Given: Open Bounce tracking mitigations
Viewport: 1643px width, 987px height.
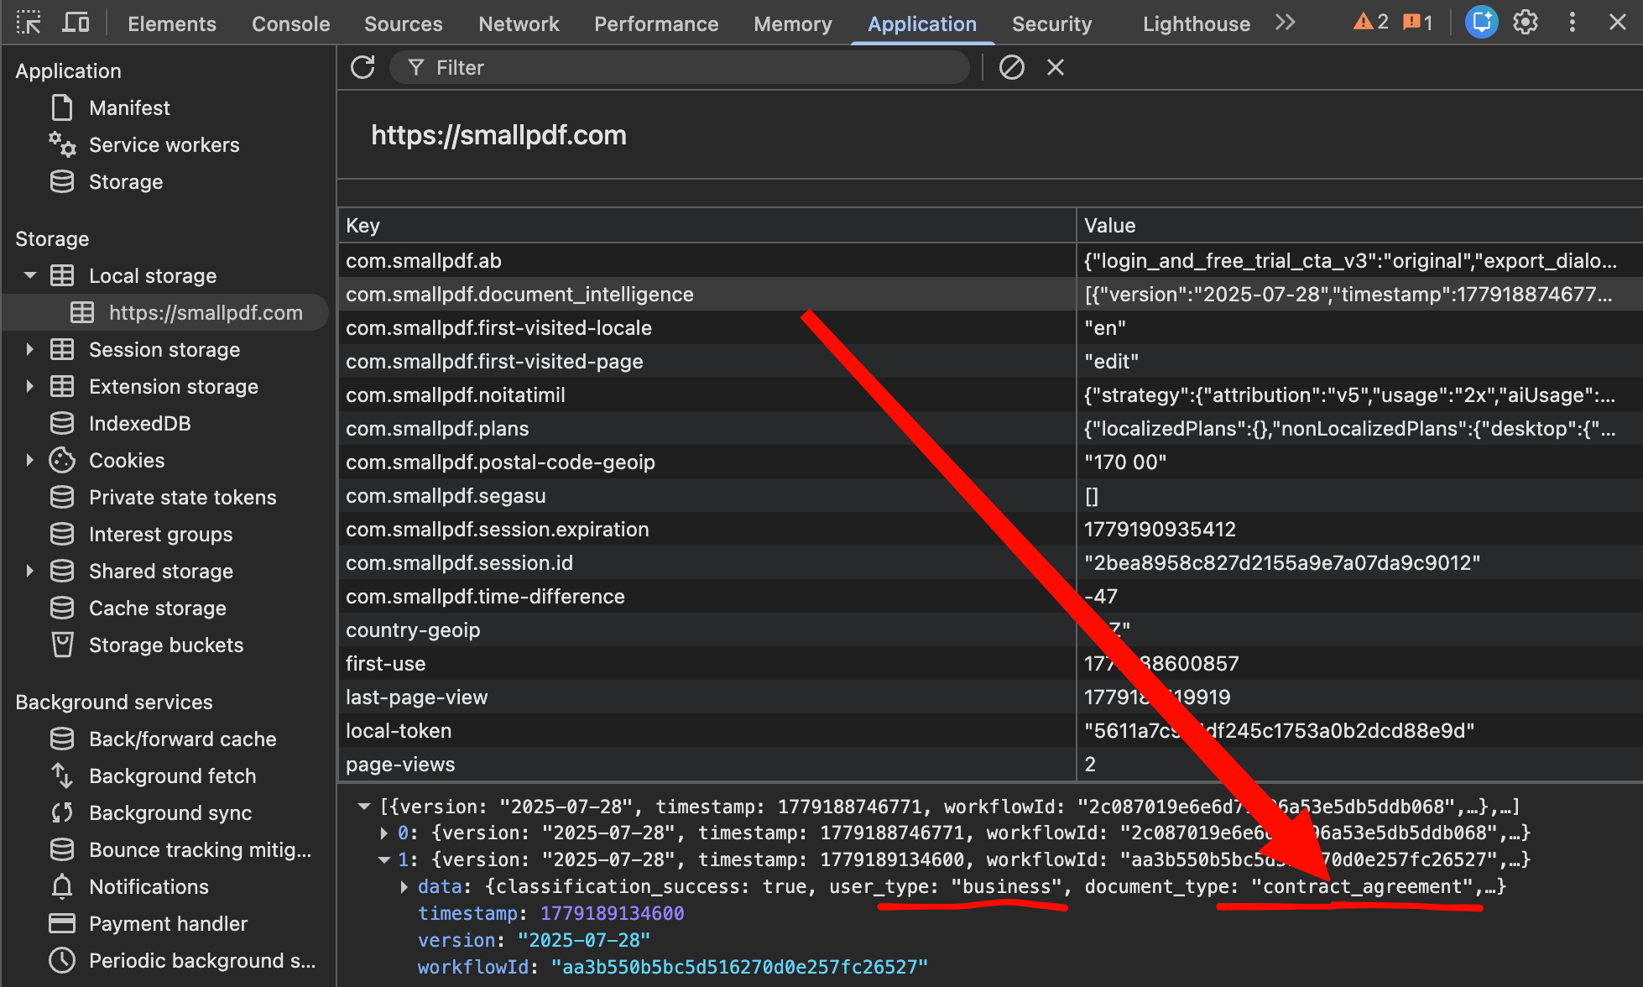Looking at the screenshot, I should (200, 850).
